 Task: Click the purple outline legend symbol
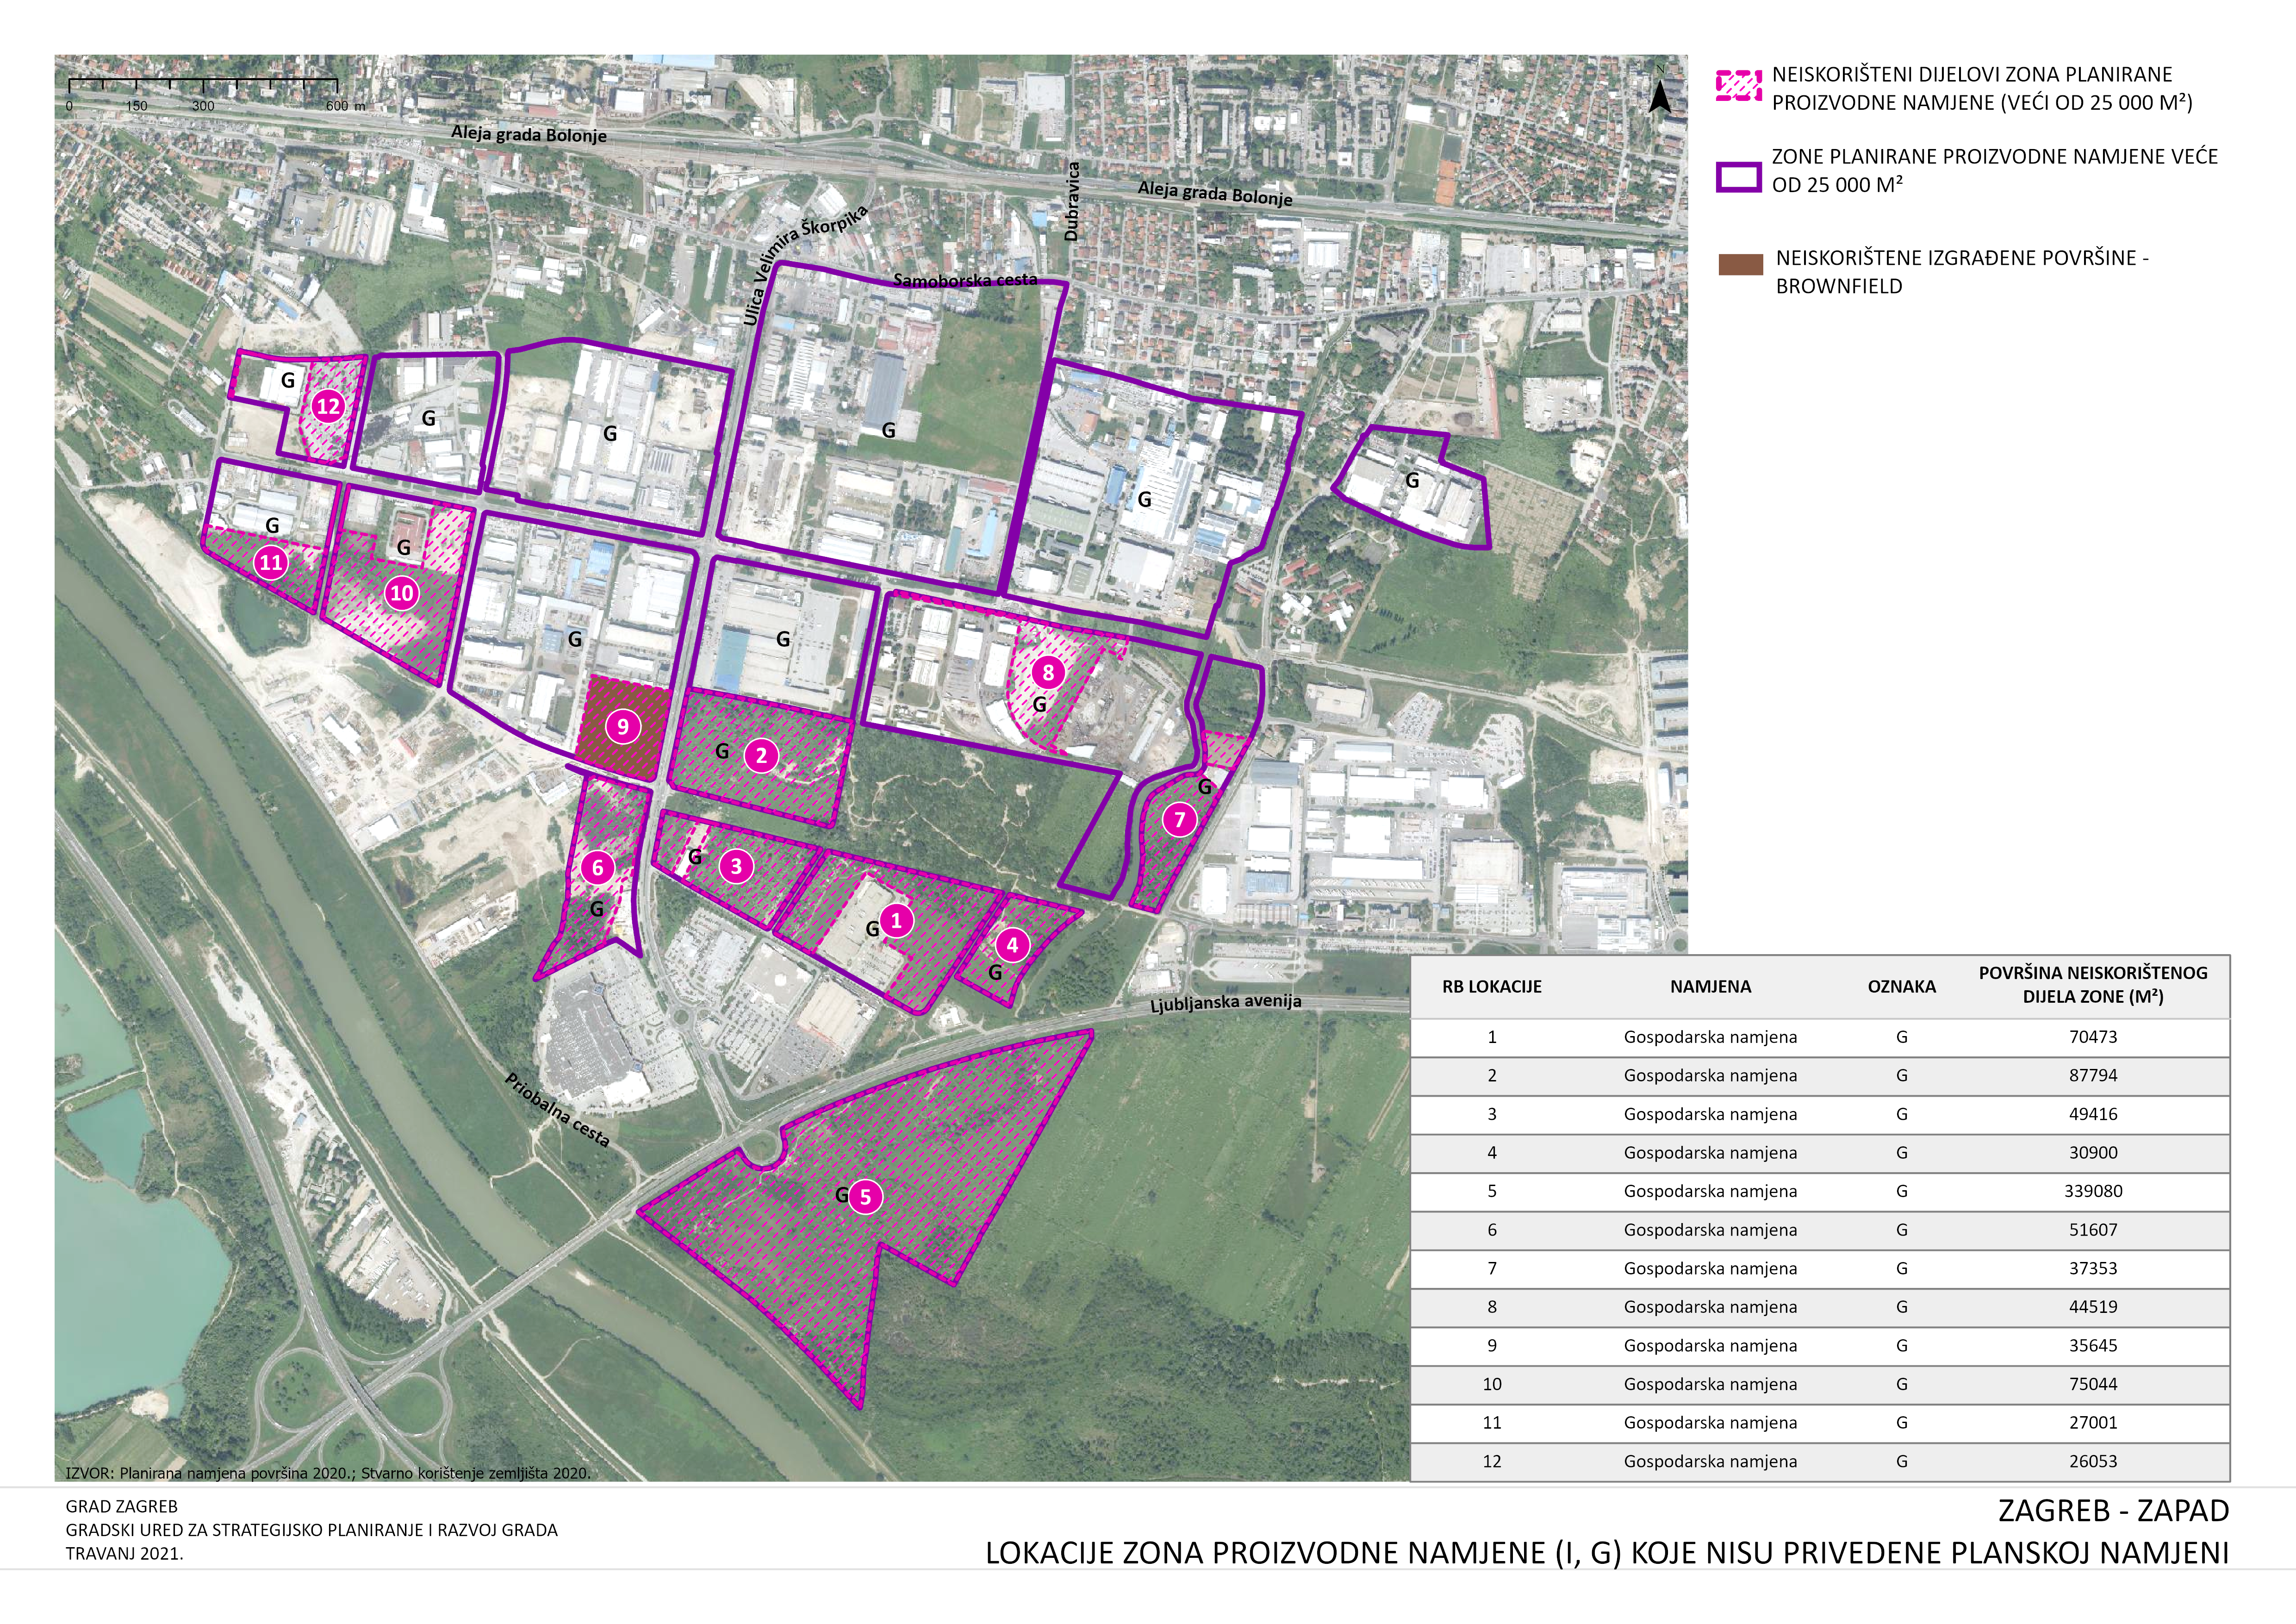1738,176
